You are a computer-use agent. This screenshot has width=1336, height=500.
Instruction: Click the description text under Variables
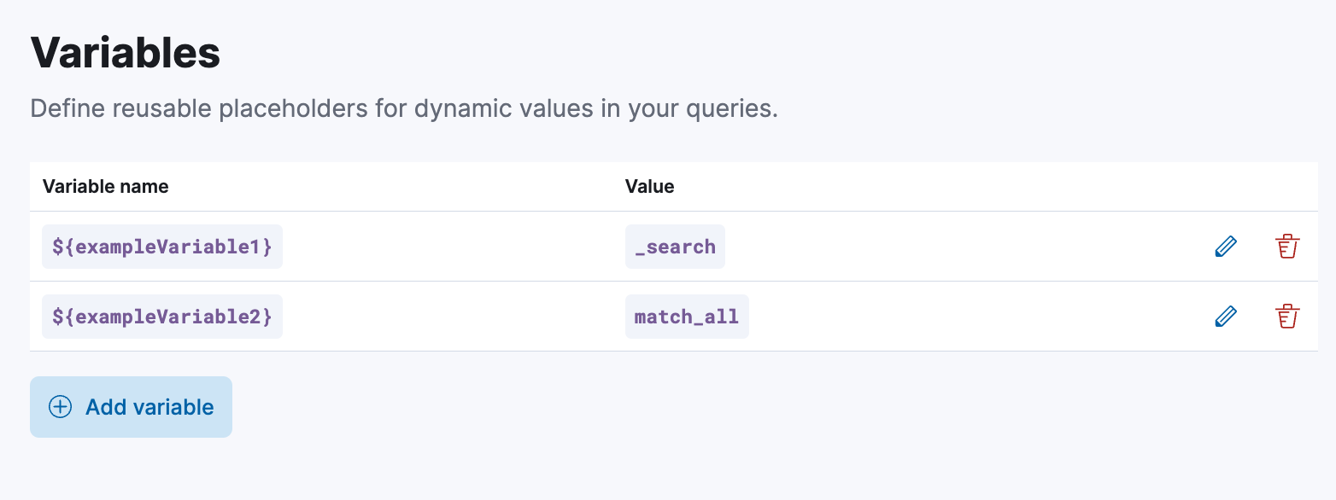[x=403, y=108]
